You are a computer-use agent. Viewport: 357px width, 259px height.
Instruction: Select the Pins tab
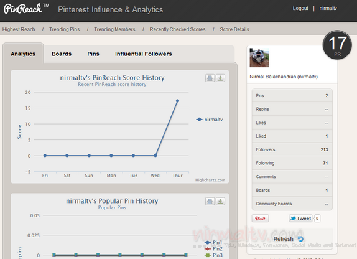(93, 54)
